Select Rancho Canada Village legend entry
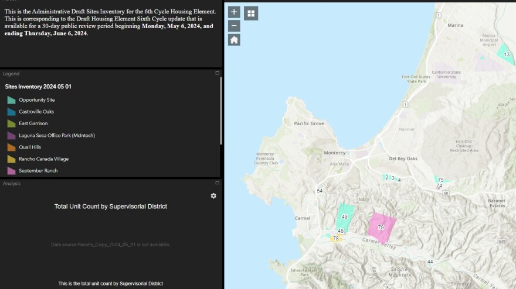The image size is (516, 289). [x=43, y=159]
